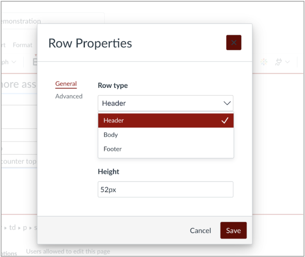This screenshot has width=305, height=257.
Task: Open keyboard shortcuts via the asterisk toolbar icon
Action: pyautogui.click(x=263, y=62)
